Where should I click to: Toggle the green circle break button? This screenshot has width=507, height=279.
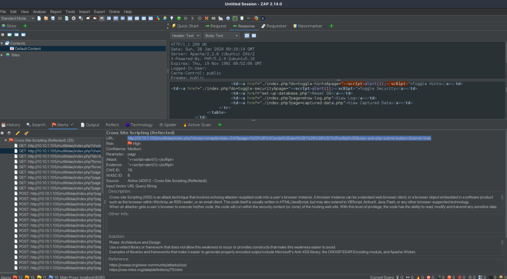[179, 18]
